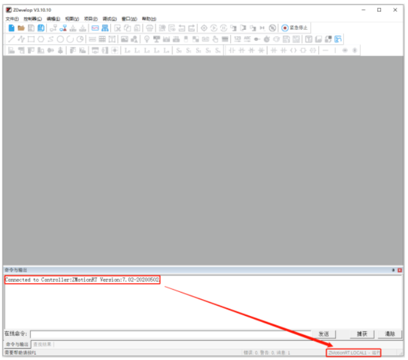
Task: Switch to the 命令与输出 tab
Action: [17, 345]
